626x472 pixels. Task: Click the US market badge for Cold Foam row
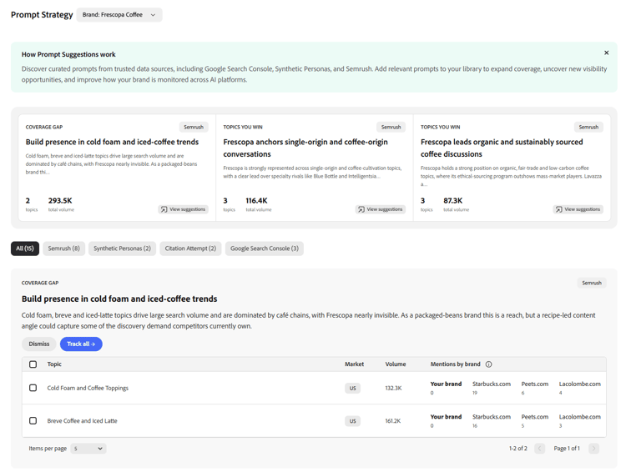click(x=352, y=389)
